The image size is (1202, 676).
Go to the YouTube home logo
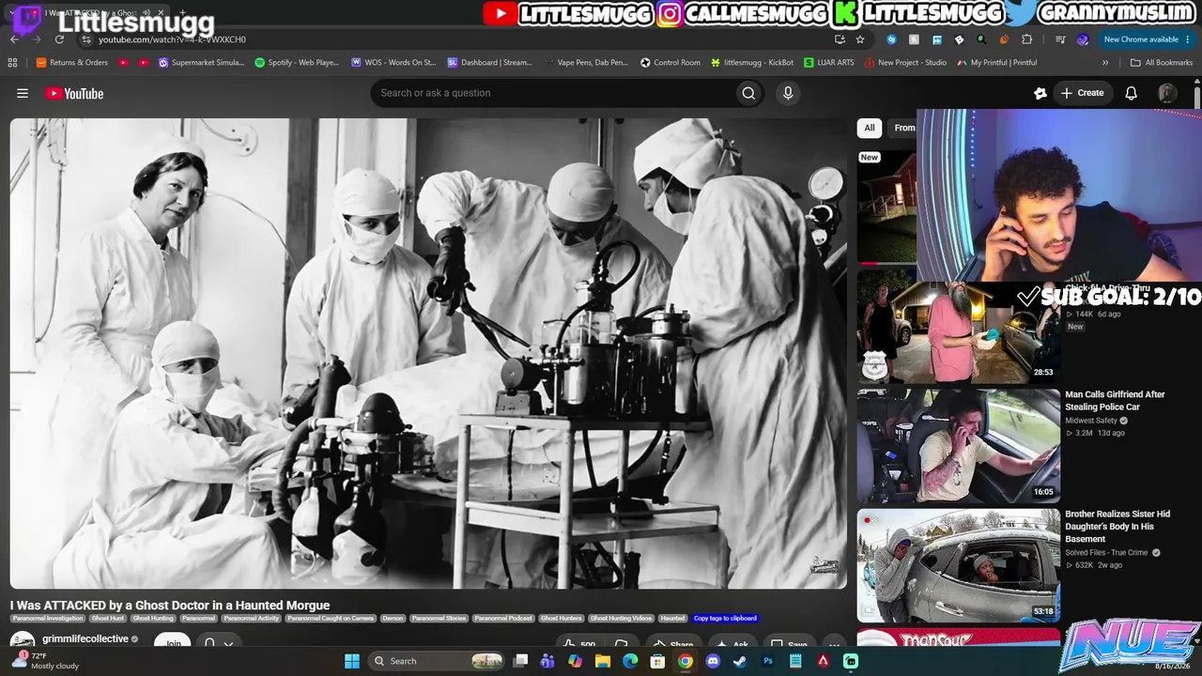[x=74, y=93]
